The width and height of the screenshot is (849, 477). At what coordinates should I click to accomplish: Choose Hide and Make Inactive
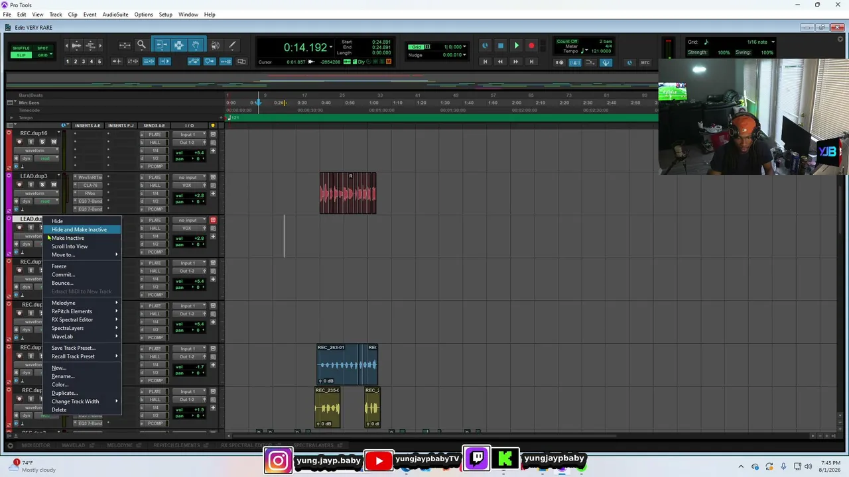click(x=82, y=230)
